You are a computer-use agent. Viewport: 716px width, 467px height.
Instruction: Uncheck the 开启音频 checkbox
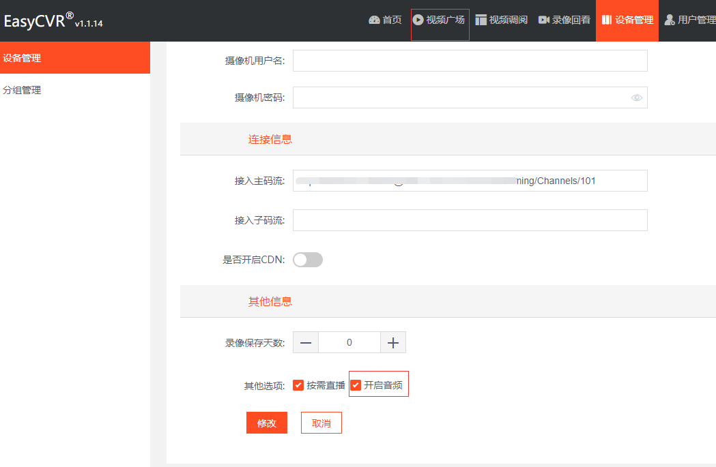(356, 385)
